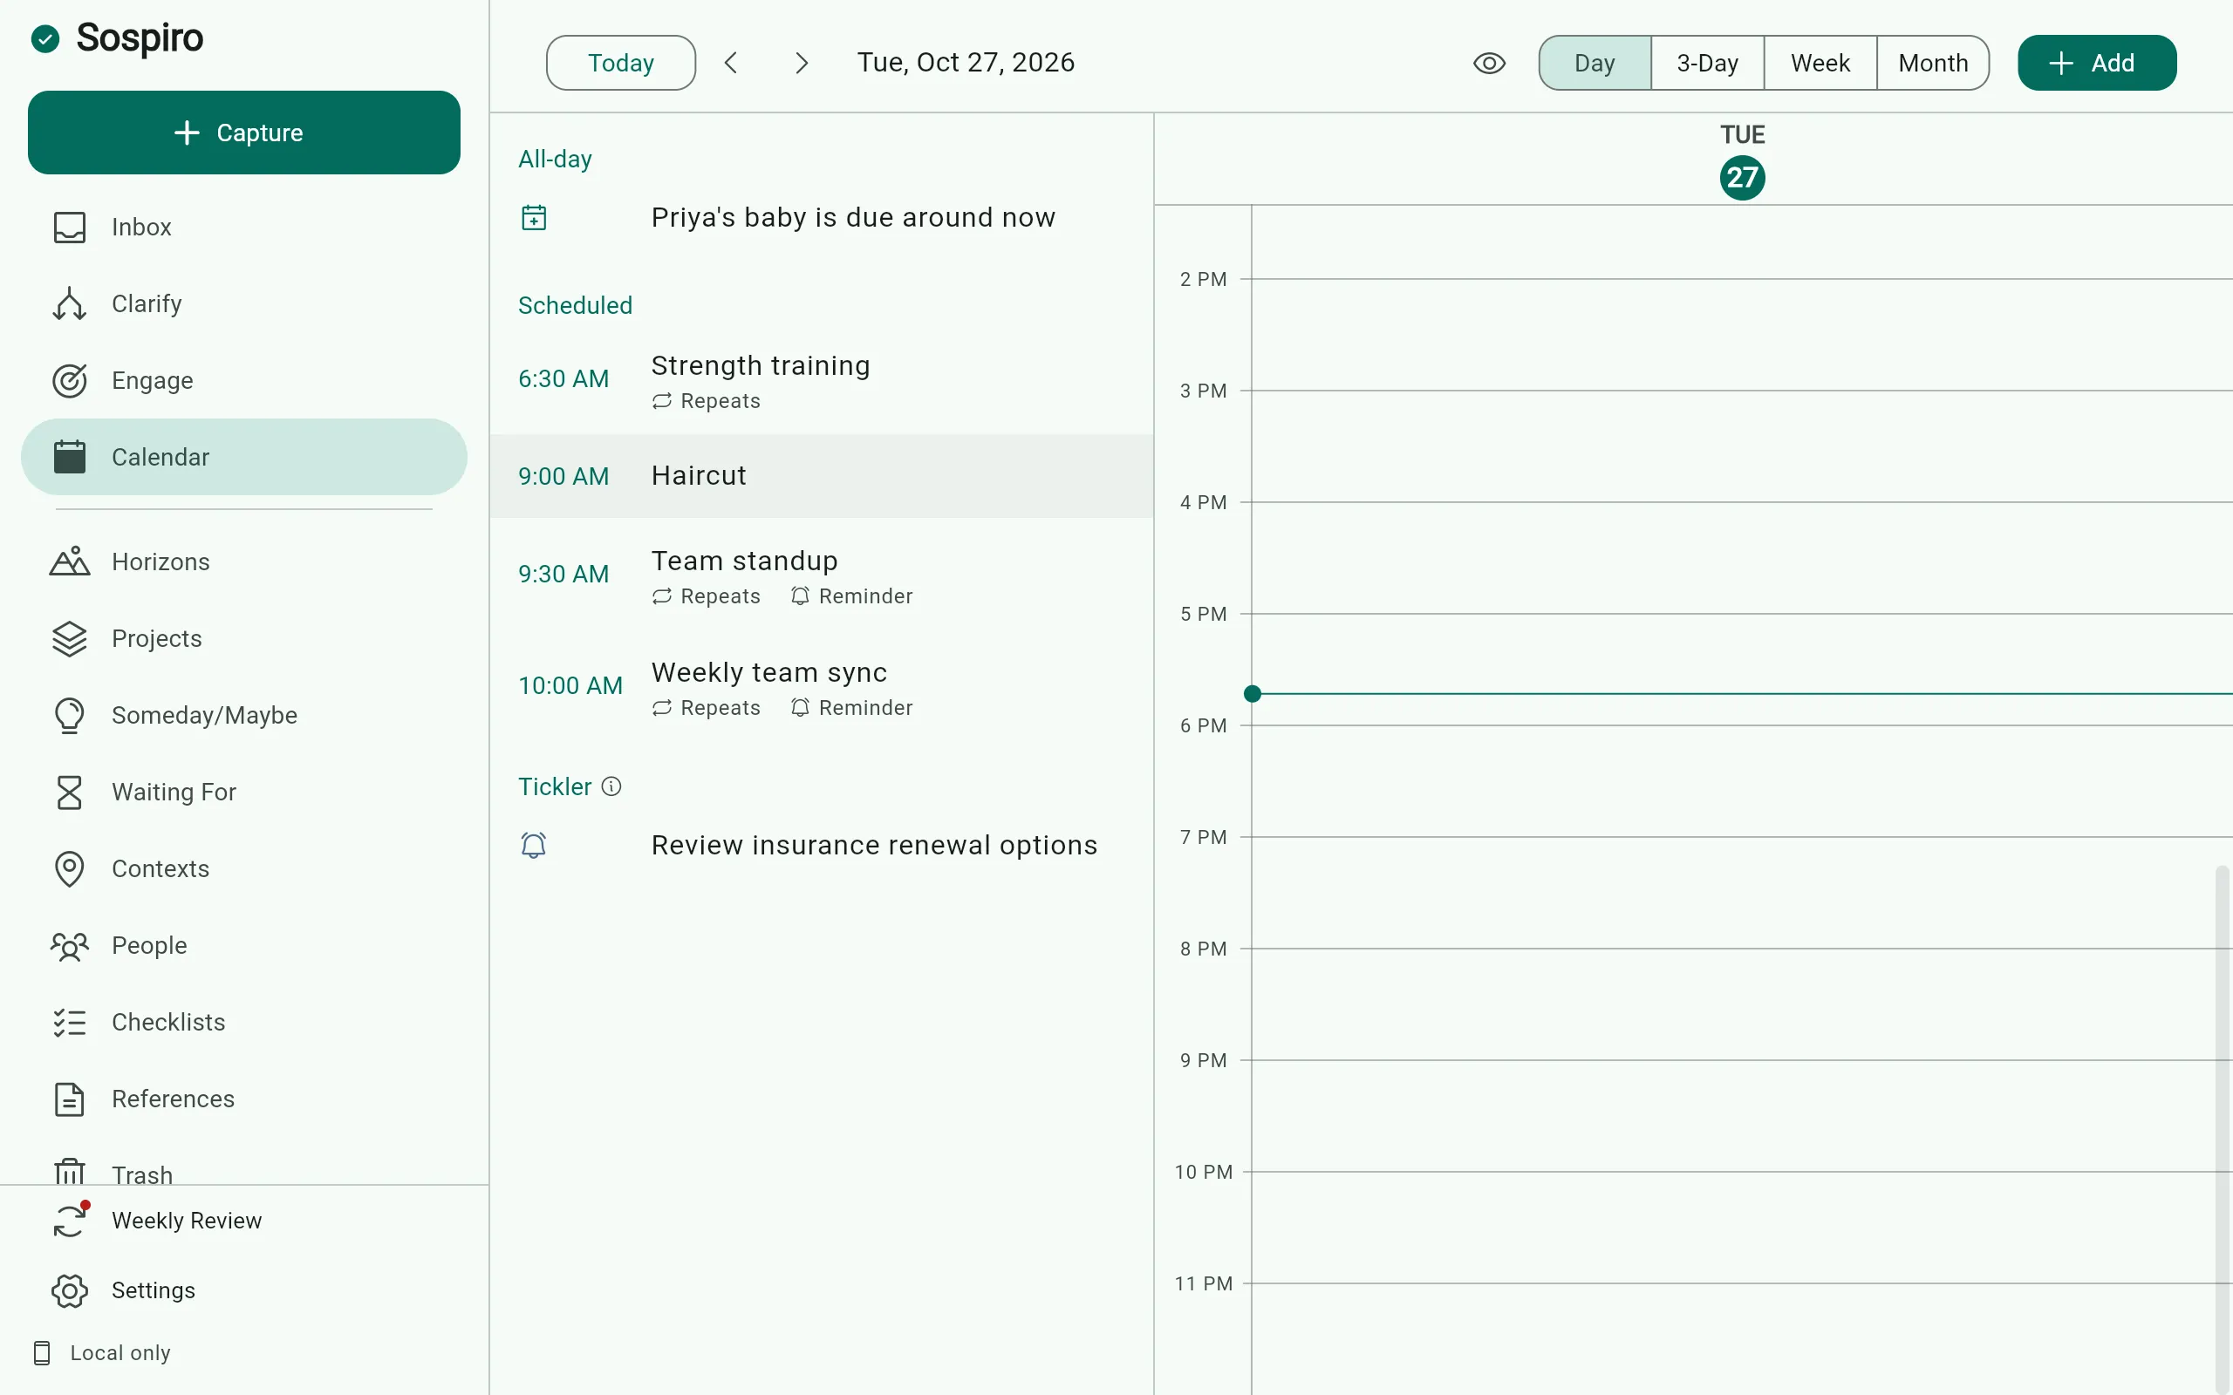
Task: Click the date label Tue, Oct 27, 2026
Action: [x=966, y=63]
